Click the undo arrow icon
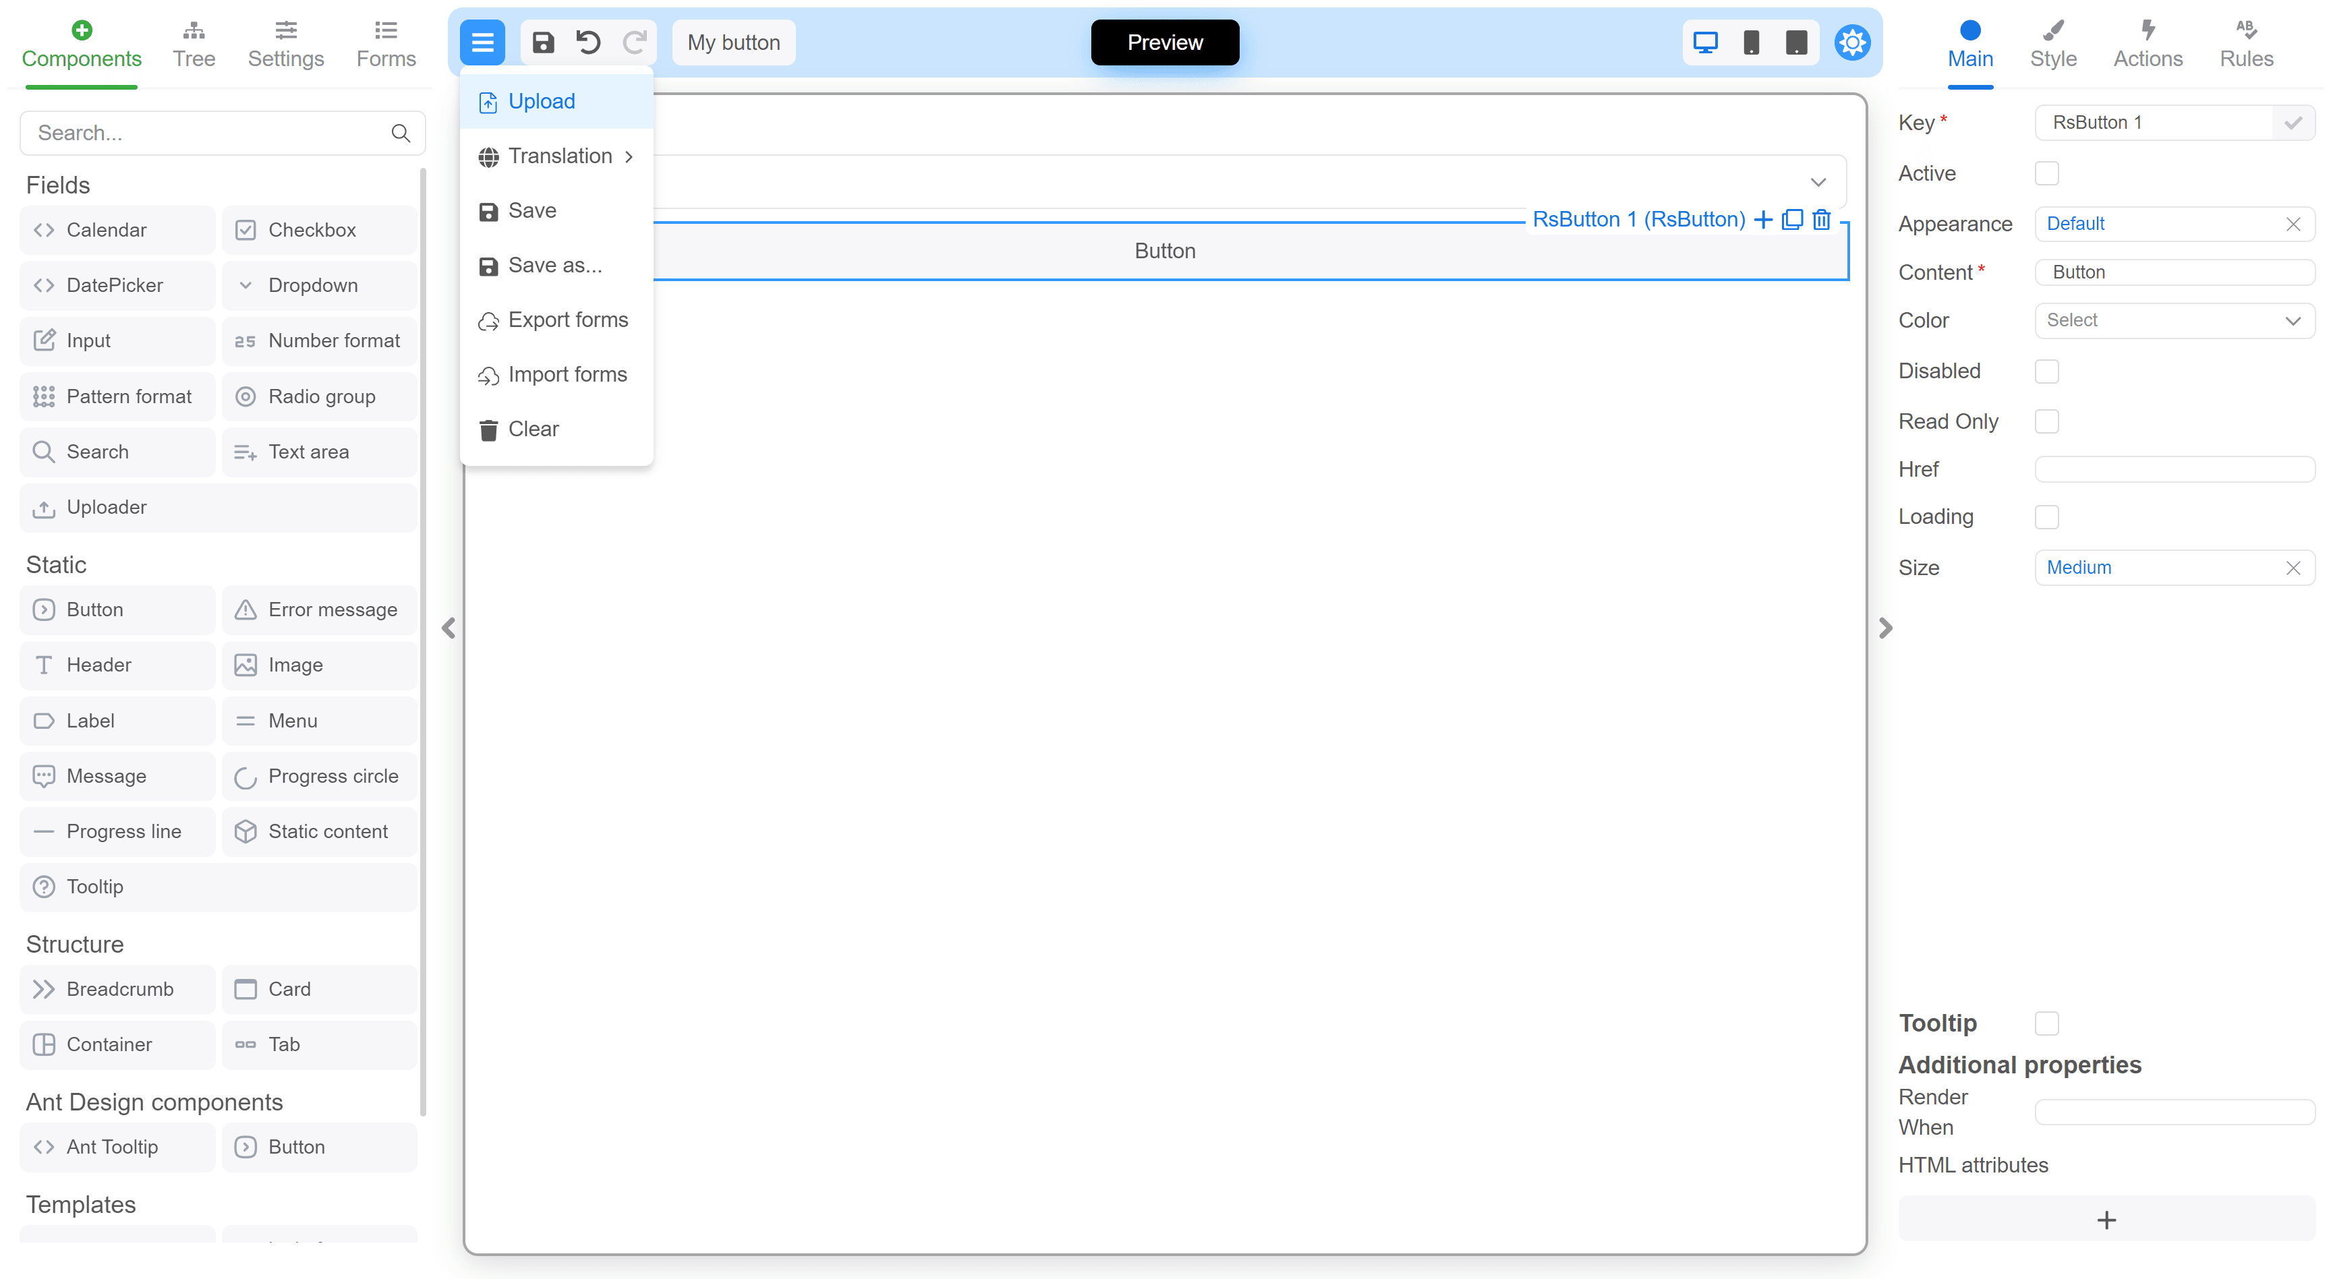 (588, 42)
